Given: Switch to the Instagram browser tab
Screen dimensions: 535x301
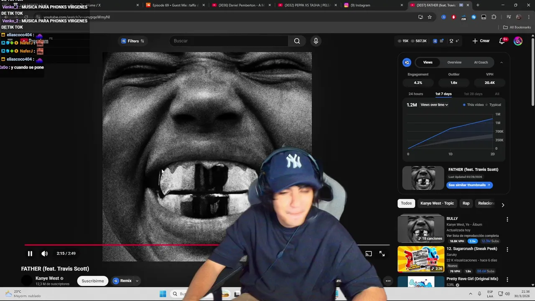Looking at the screenshot, I should click(373, 5).
